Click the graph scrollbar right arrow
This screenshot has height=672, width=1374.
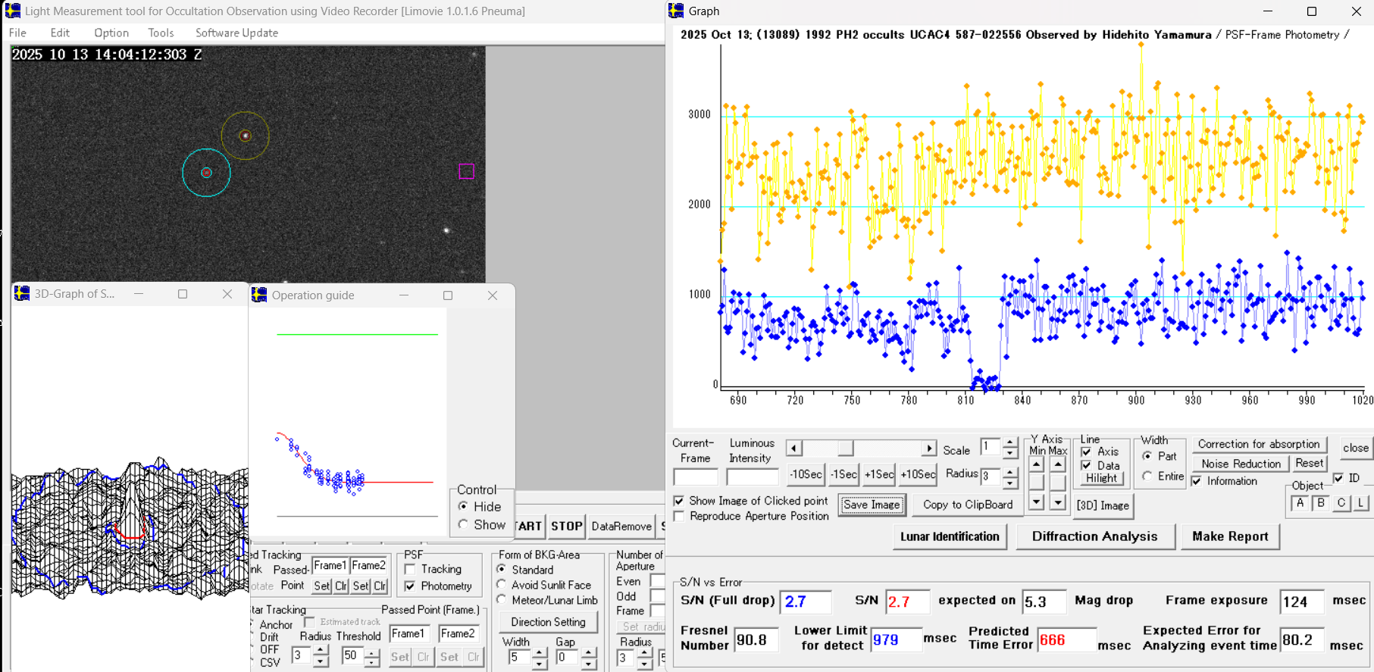point(929,449)
